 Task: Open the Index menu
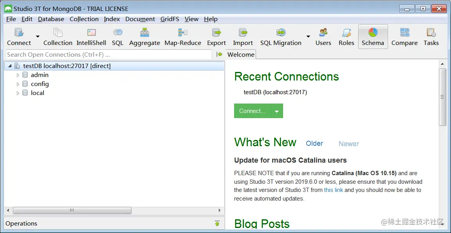[x=112, y=19]
